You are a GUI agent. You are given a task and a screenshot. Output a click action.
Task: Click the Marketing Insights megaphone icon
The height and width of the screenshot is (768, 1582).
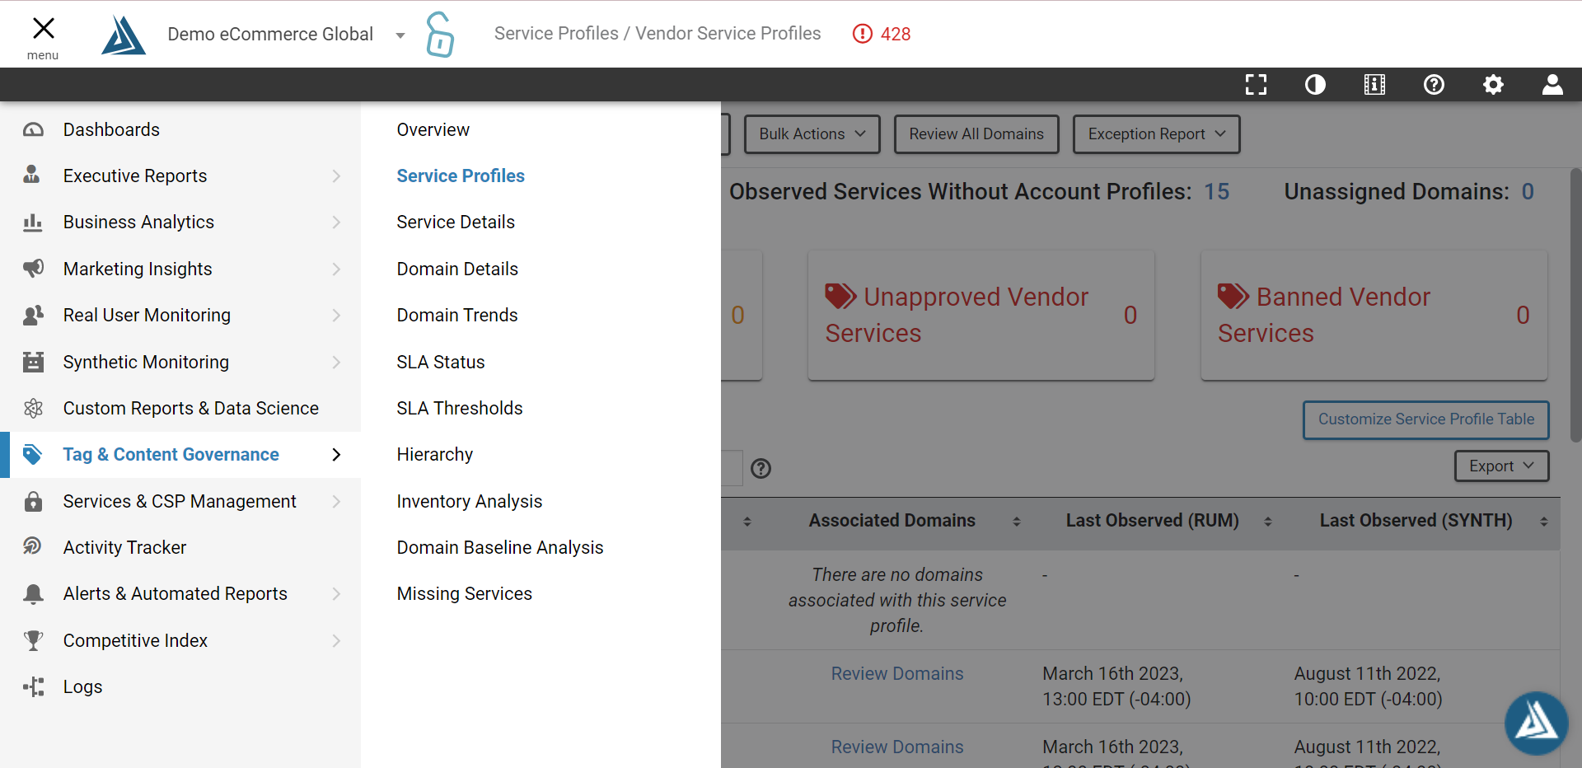click(33, 268)
